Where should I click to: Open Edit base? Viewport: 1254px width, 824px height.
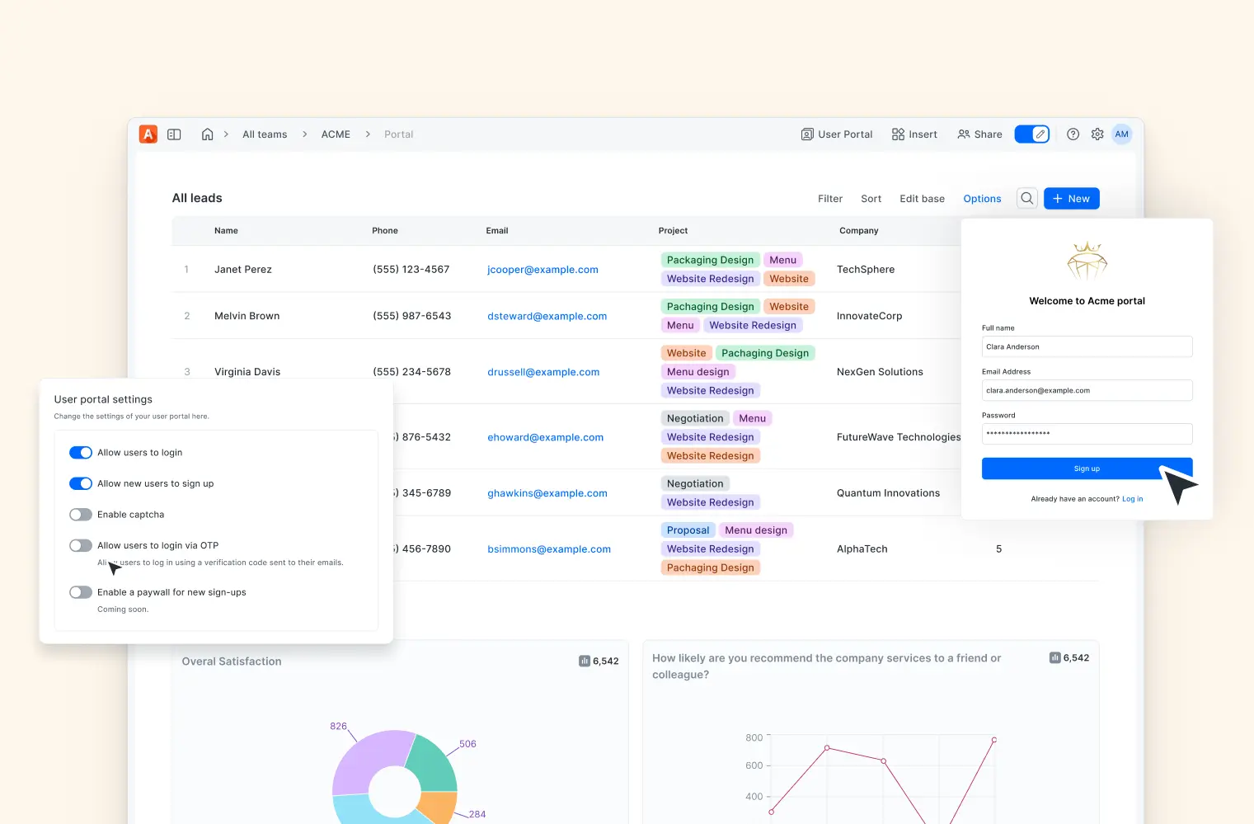coord(923,199)
